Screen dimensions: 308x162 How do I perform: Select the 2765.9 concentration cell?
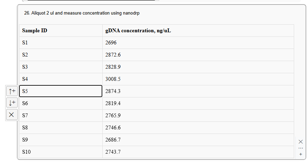tap(198, 116)
